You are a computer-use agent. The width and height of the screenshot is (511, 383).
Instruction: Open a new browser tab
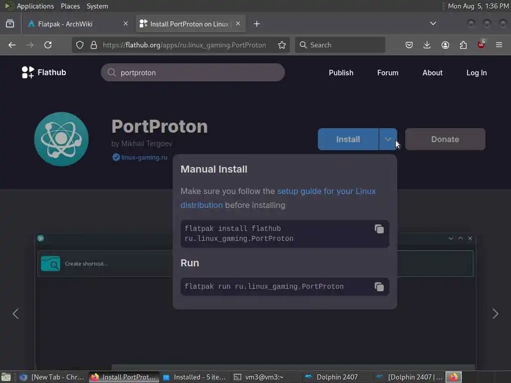tap(257, 24)
